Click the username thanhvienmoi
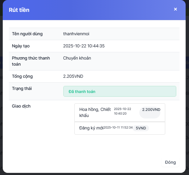Screen dimensions: 189x175 [x=76, y=34]
